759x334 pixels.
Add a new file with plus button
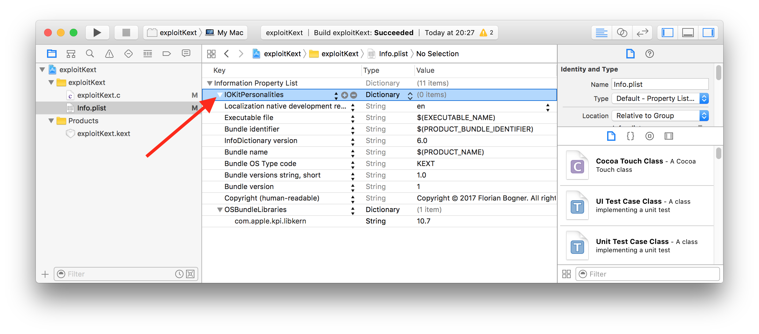(45, 274)
